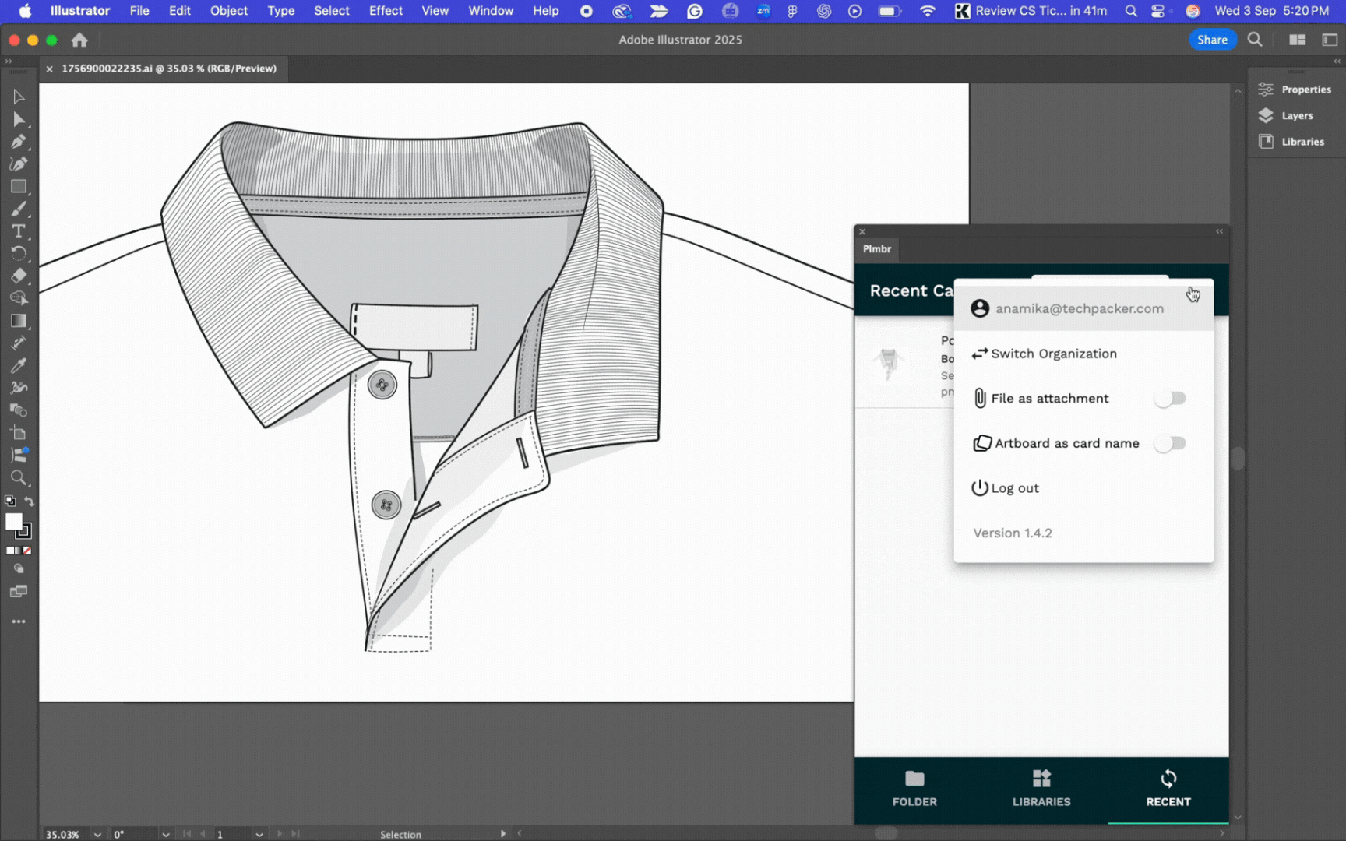Click the fill color swatch
Image resolution: width=1346 pixels, height=841 pixels.
coord(15,523)
